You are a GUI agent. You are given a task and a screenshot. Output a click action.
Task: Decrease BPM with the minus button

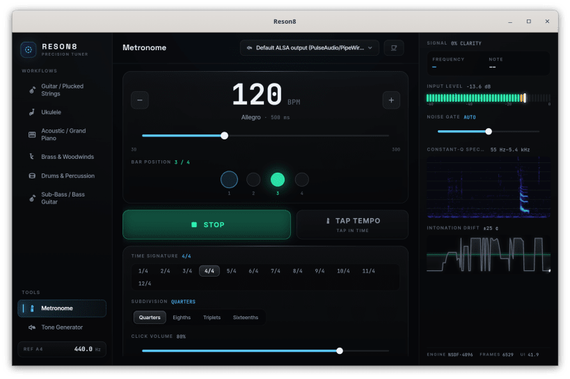tap(140, 100)
